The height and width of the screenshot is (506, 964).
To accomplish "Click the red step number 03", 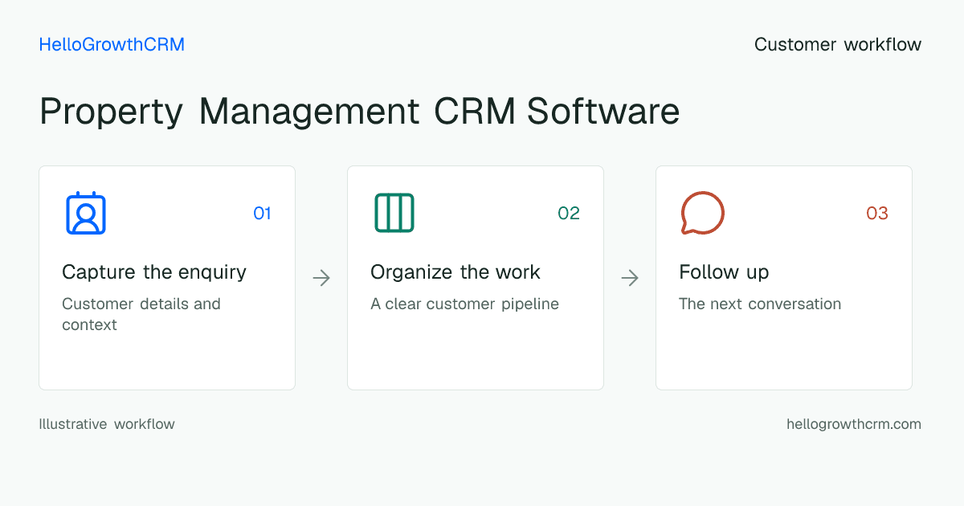I will tap(877, 213).
